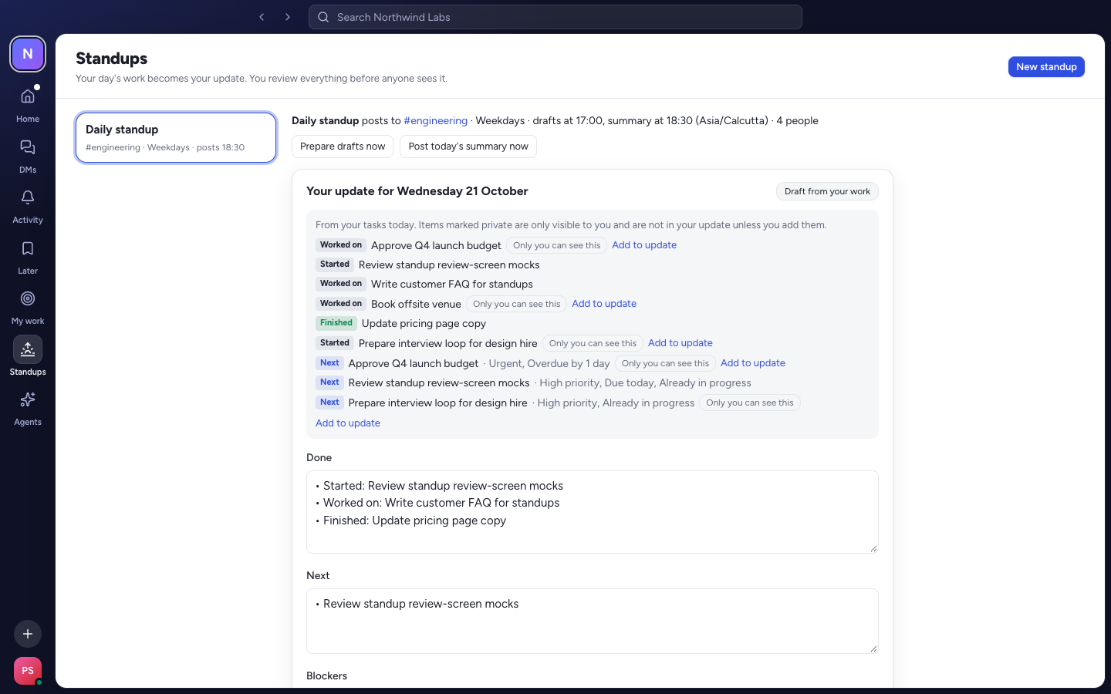The height and width of the screenshot is (694, 1111).
Task: Click the search magnifier icon
Action: 323,17
